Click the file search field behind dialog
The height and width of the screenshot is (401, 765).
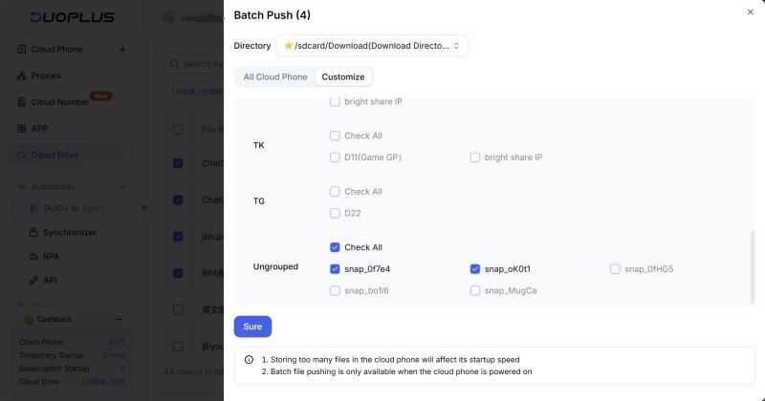pyautogui.click(x=195, y=64)
